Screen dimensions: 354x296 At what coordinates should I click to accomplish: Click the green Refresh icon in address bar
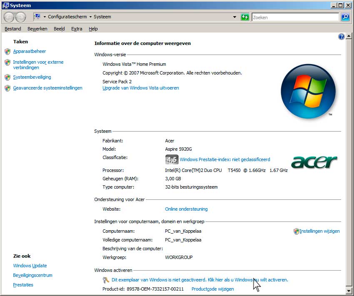(x=245, y=17)
